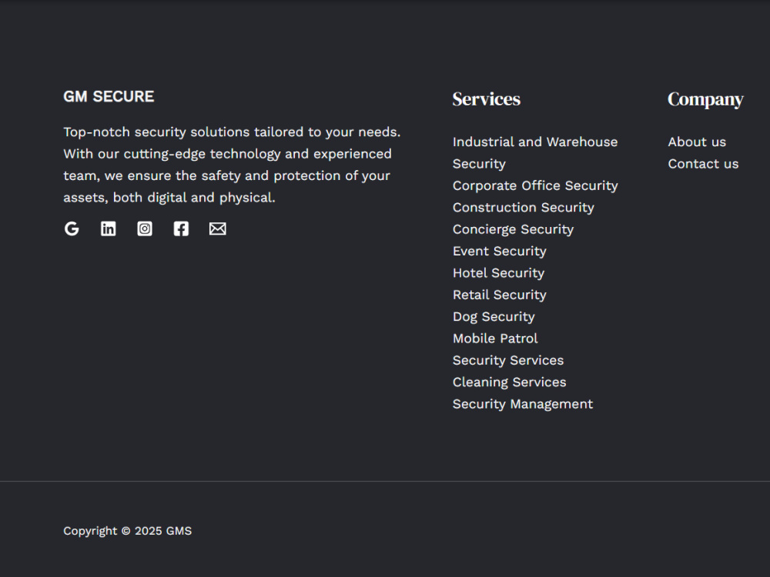Open Security Services link
This screenshot has width=770, height=577.
(x=508, y=360)
